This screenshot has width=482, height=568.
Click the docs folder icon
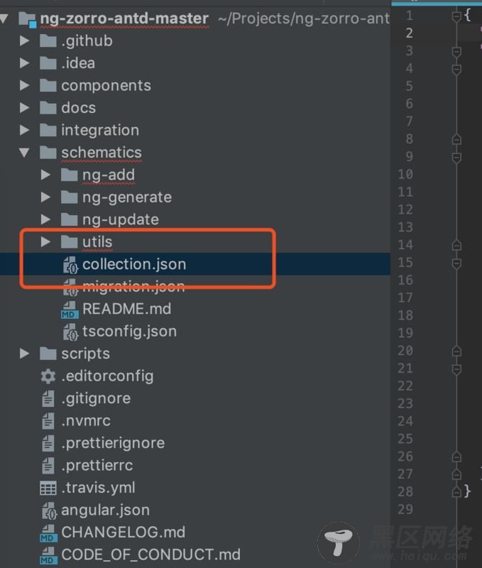point(48,108)
